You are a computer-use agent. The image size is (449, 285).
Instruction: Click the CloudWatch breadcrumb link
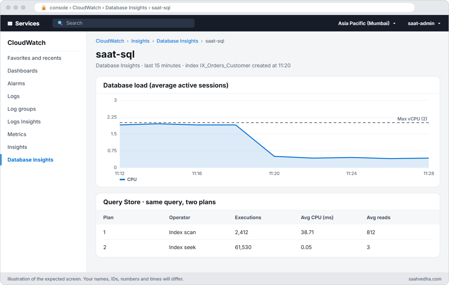110,41
